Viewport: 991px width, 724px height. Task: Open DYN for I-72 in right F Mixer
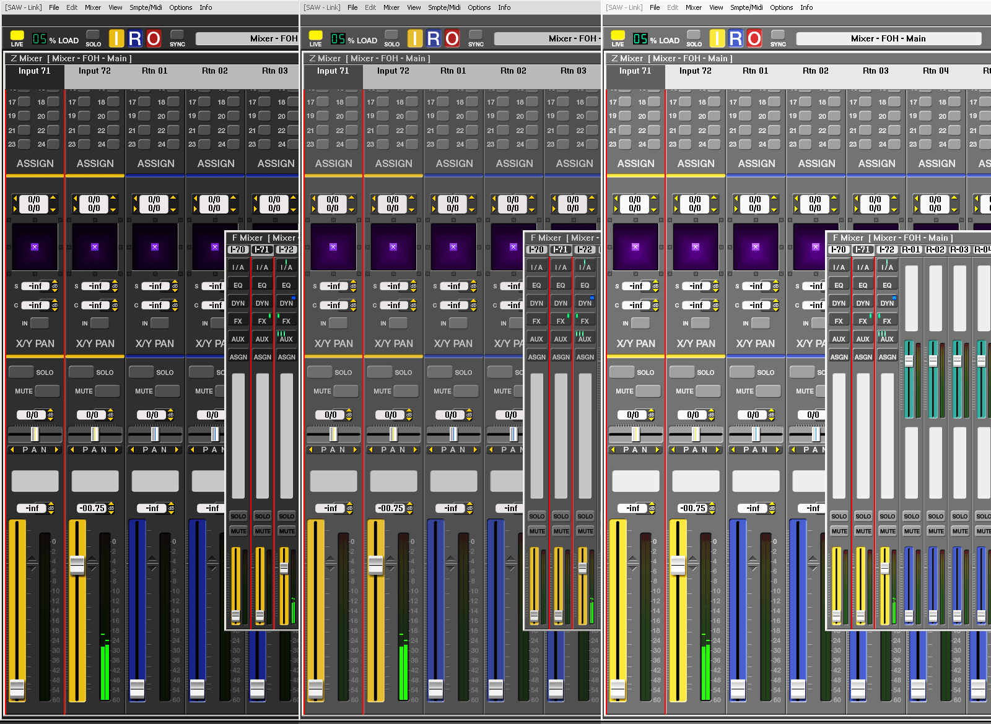(x=887, y=303)
